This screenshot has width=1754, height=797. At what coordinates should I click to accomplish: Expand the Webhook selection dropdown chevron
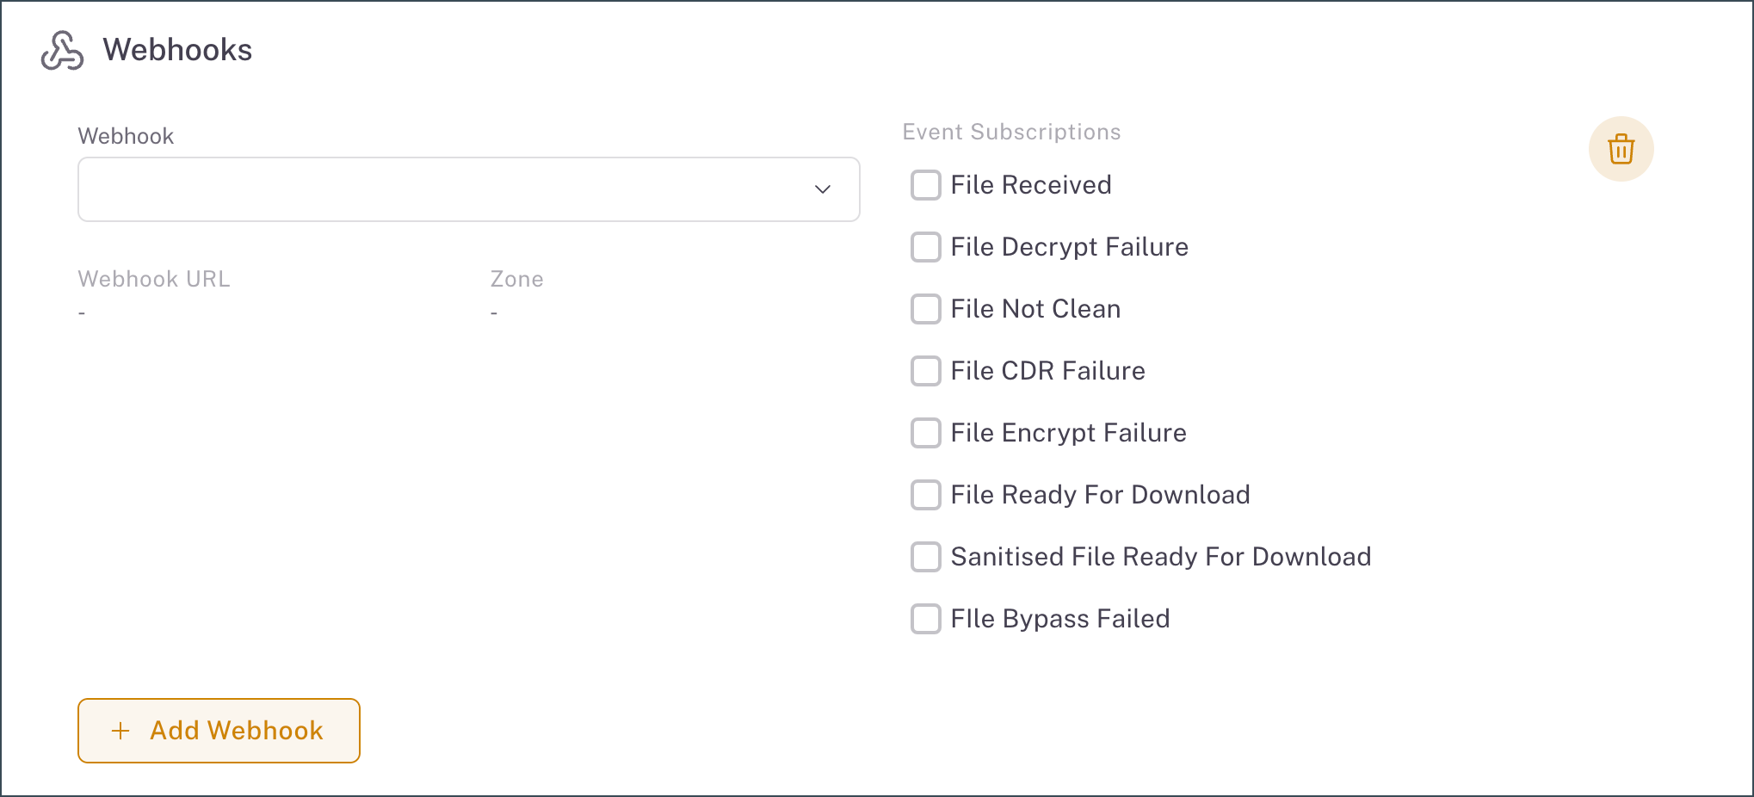(x=823, y=189)
